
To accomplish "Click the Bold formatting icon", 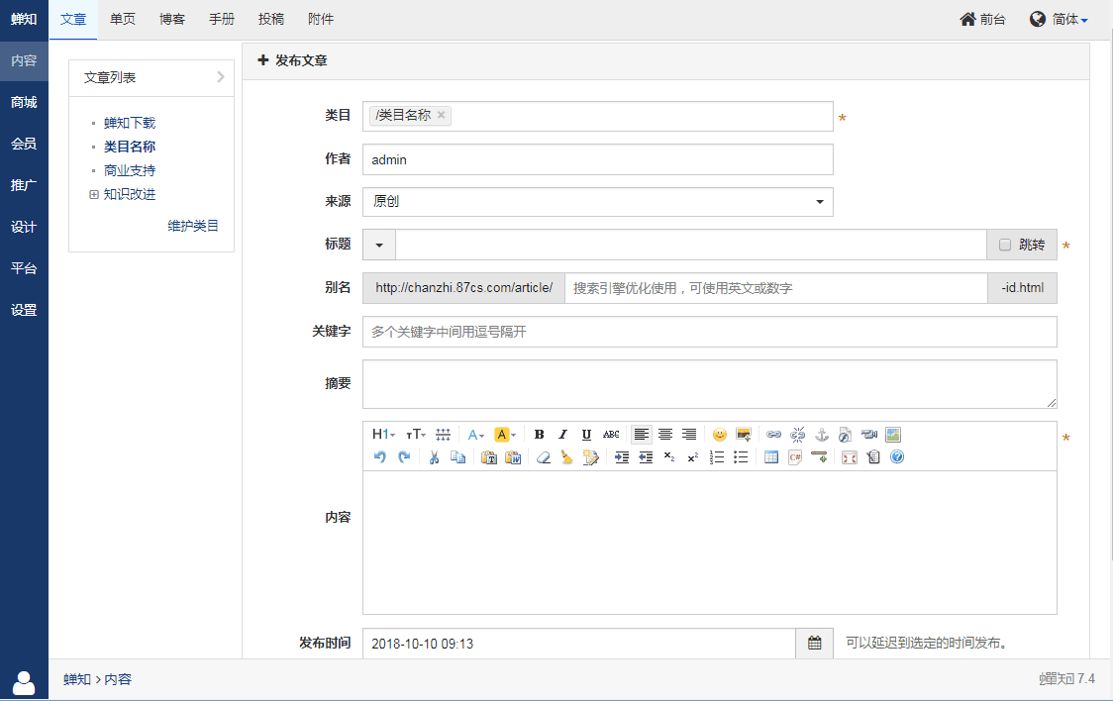I will (539, 435).
